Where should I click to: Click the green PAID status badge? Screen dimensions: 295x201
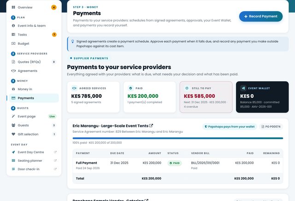point(175,163)
